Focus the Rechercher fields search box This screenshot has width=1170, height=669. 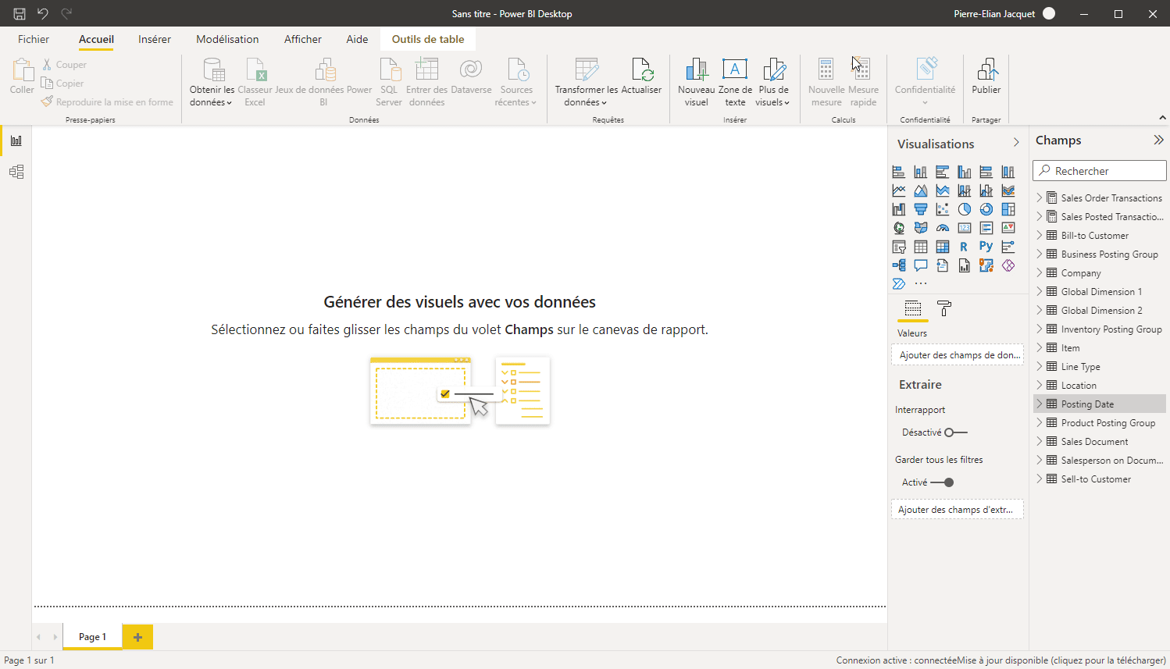click(x=1100, y=171)
